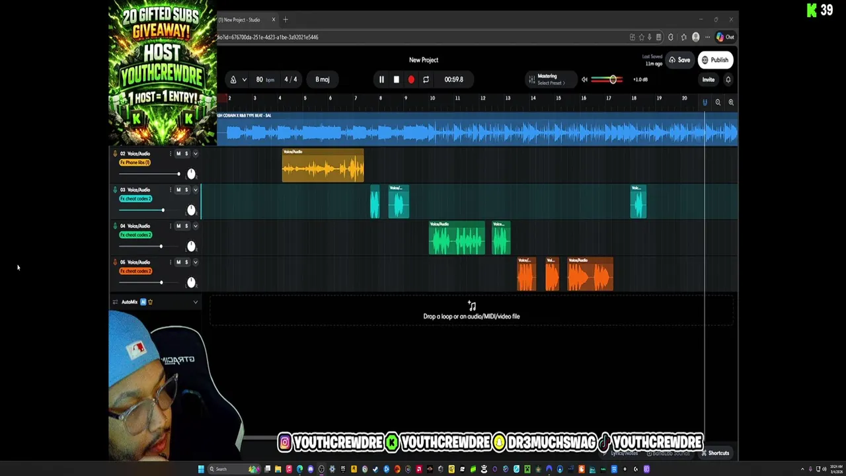Solo track 02 Voice/Audio
The image size is (846, 476).
tap(186, 153)
